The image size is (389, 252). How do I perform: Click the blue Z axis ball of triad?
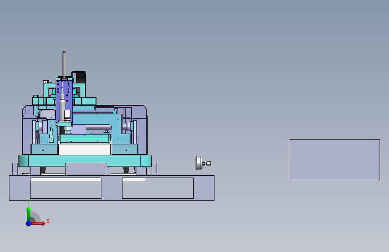coord(29,223)
